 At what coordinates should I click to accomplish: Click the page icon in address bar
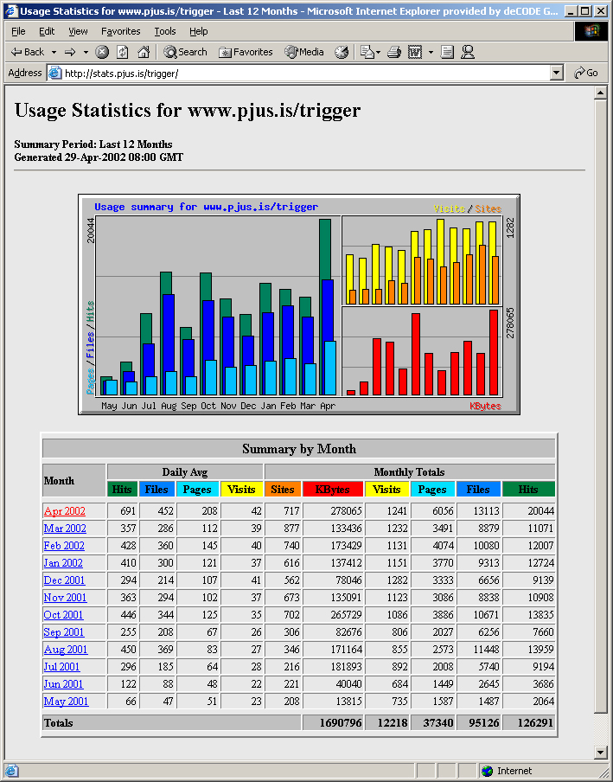click(x=54, y=74)
